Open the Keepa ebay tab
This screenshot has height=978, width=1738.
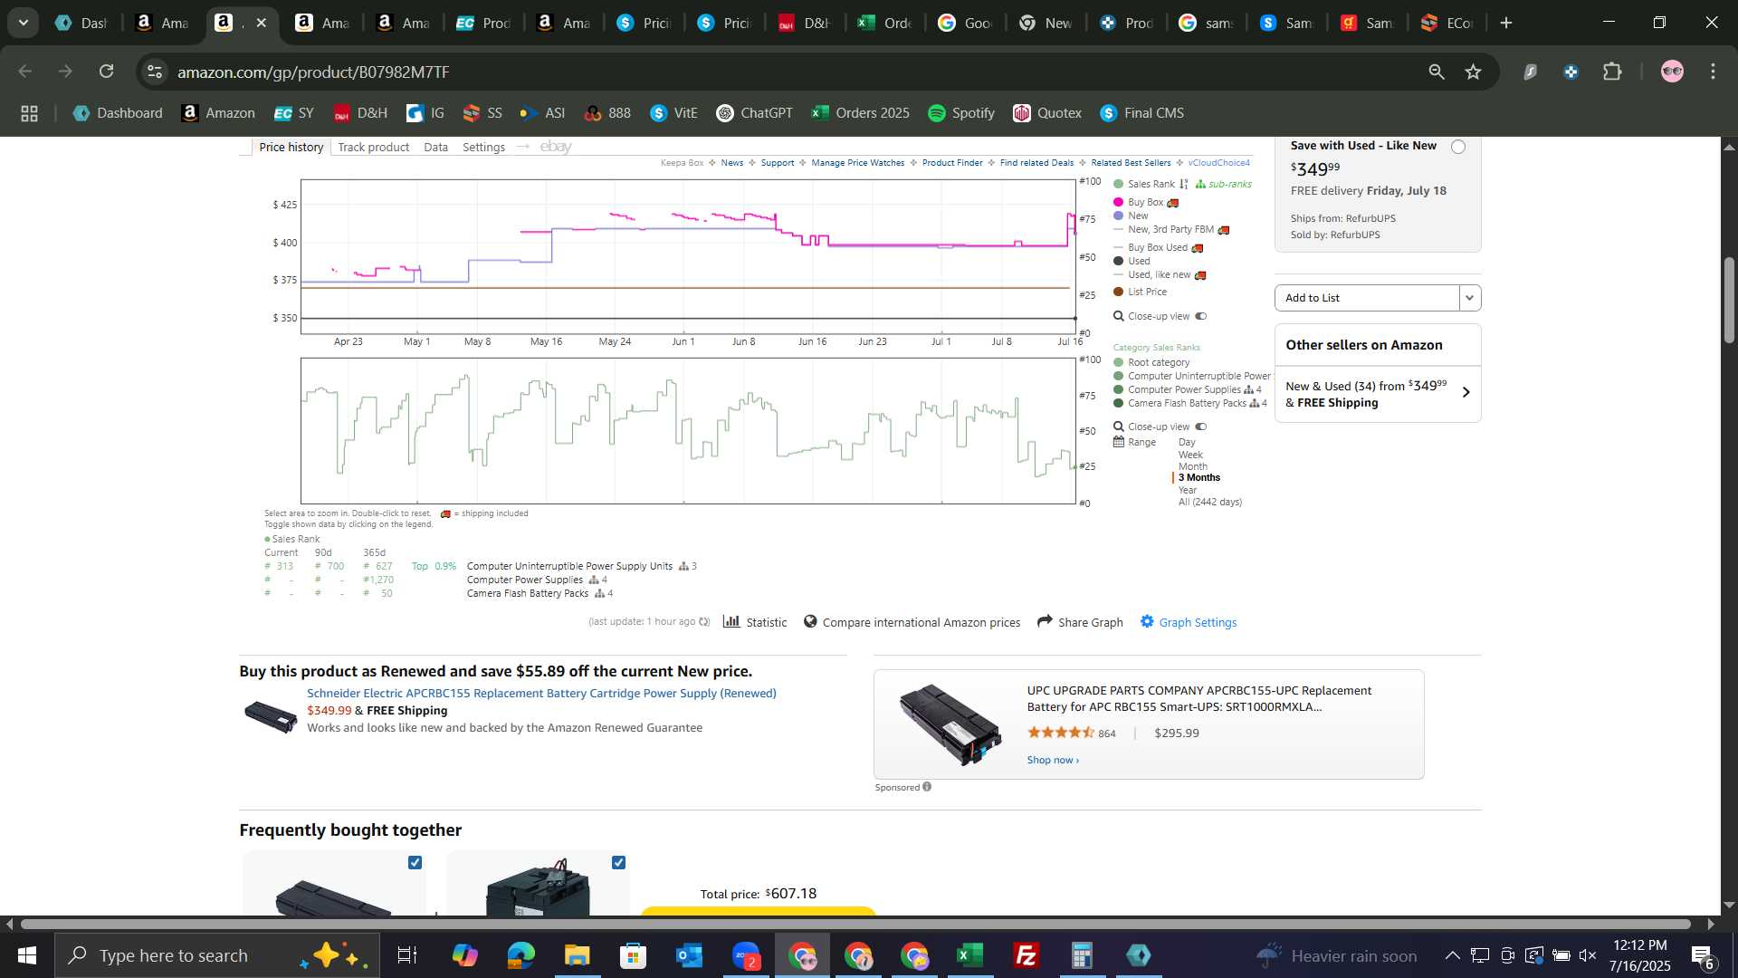tap(556, 147)
